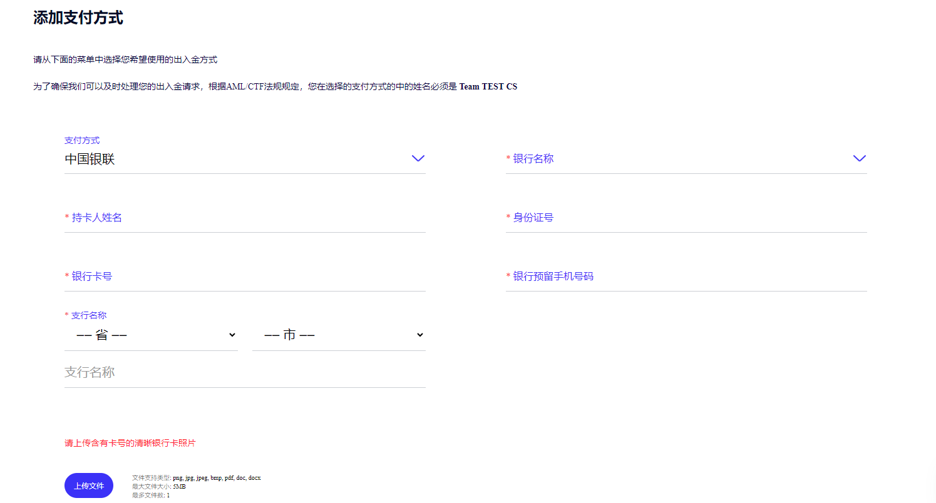Viewport: 936px width, 503px height.
Task: Click the bold Team TEST CS name
Action: click(488, 87)
